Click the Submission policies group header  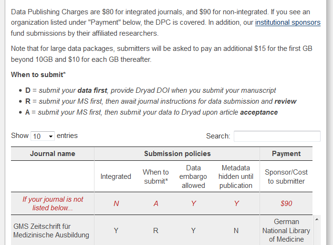click(177, 154)
